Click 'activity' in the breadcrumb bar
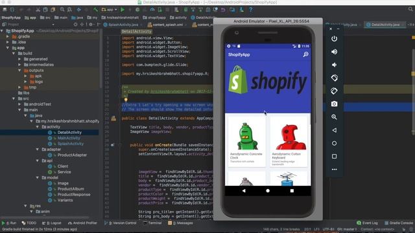The width and height of the screenshot is (415, 233). click(x=178, y=17)
